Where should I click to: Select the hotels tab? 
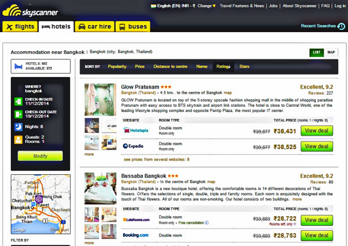[56, 27]
